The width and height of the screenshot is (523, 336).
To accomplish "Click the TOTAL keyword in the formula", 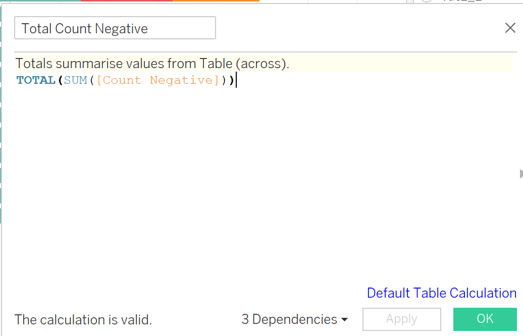I will (36, 80).
